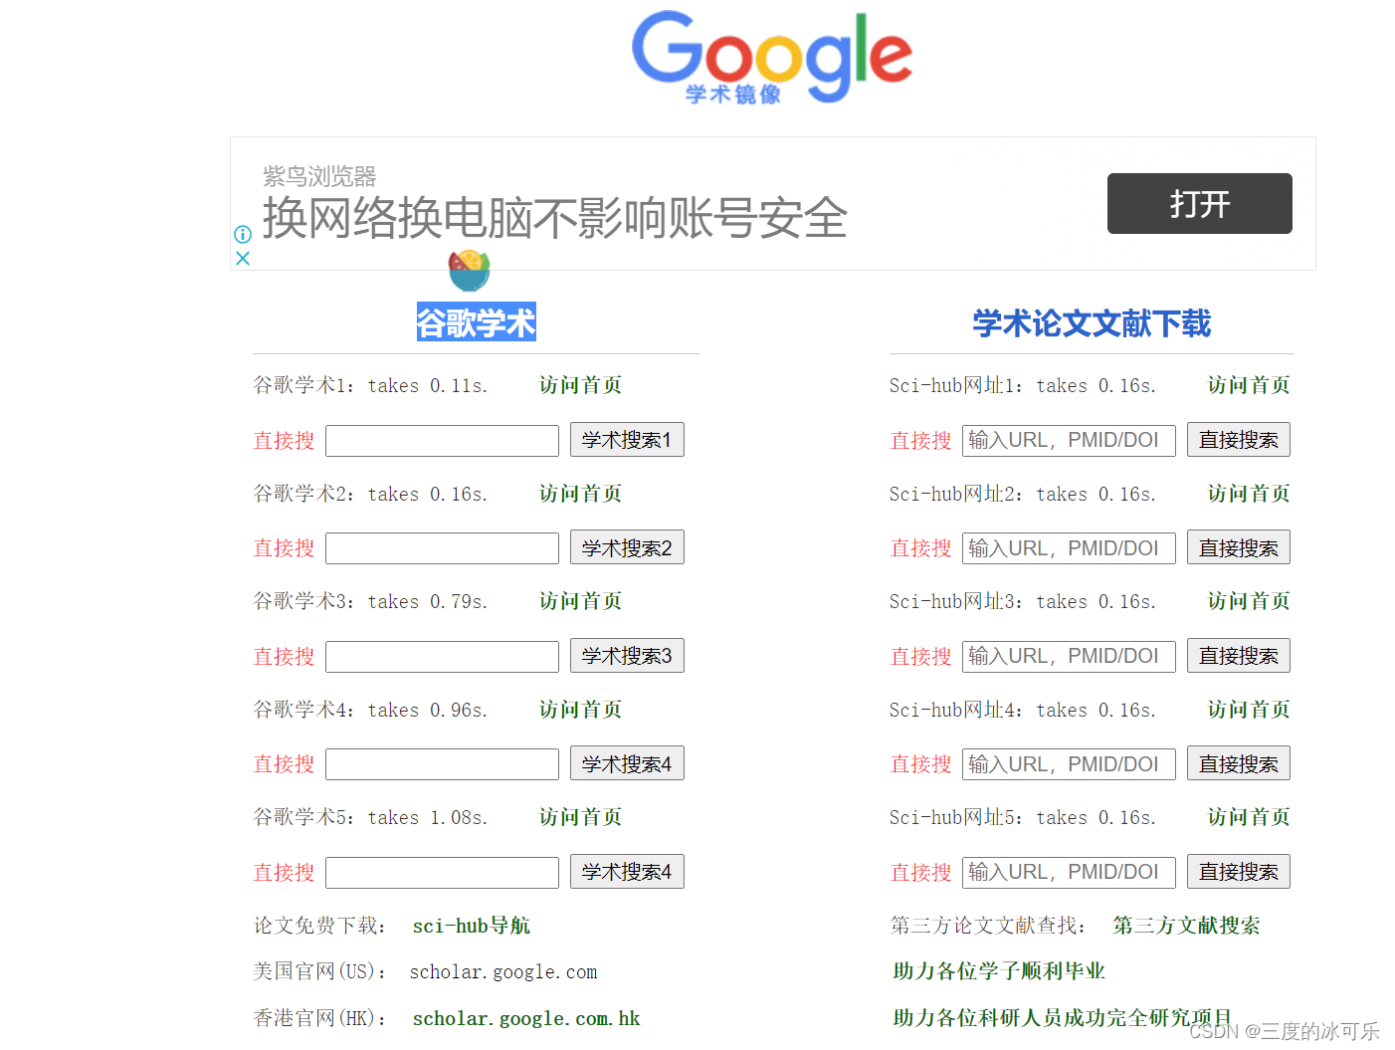Image resolution: width=1395 pixels, height=1050 pixels.
Task: Click 学术搜索2 search button
Action: point(627,546)
